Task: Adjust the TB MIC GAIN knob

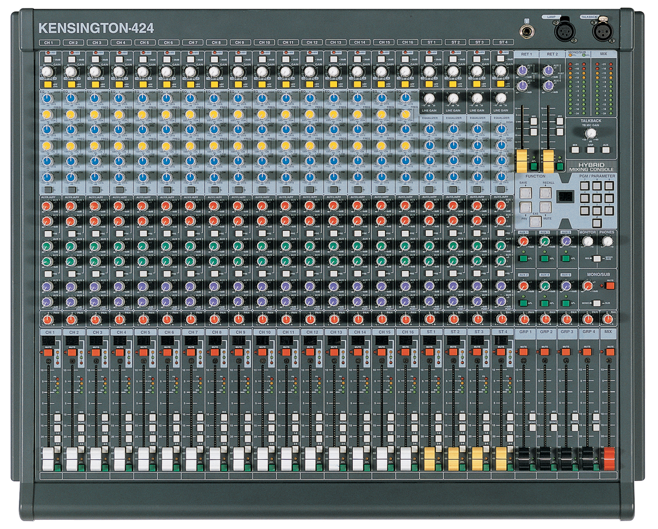Action: coord(590,133)
